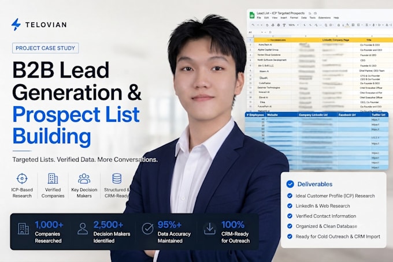Click the CodeFlarion cell
Screen dimensions: 393x262
click(x=265, y=83)
